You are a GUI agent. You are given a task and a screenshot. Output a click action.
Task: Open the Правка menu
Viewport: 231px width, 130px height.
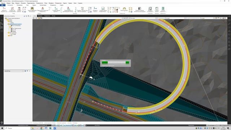point(8,3)
